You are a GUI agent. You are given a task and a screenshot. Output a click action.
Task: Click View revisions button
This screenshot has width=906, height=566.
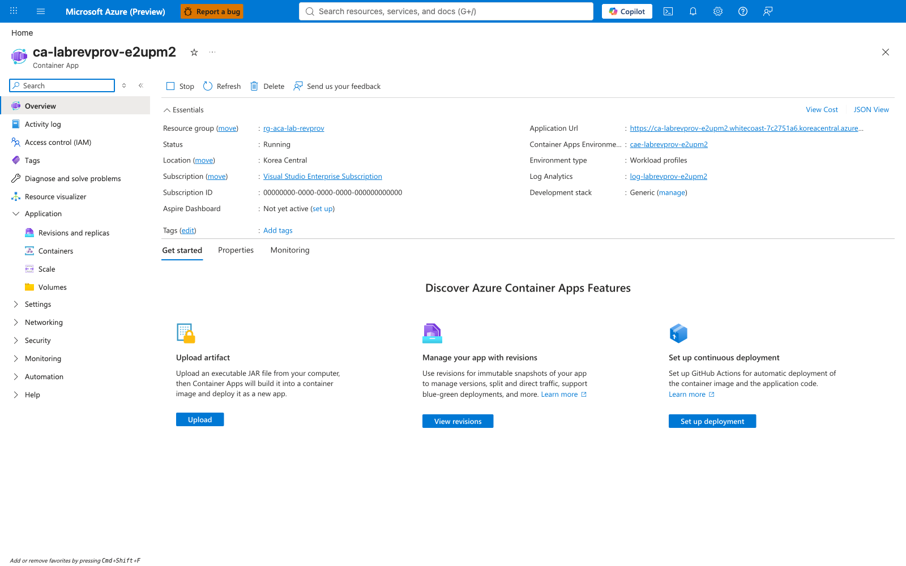tap(458, 421)
